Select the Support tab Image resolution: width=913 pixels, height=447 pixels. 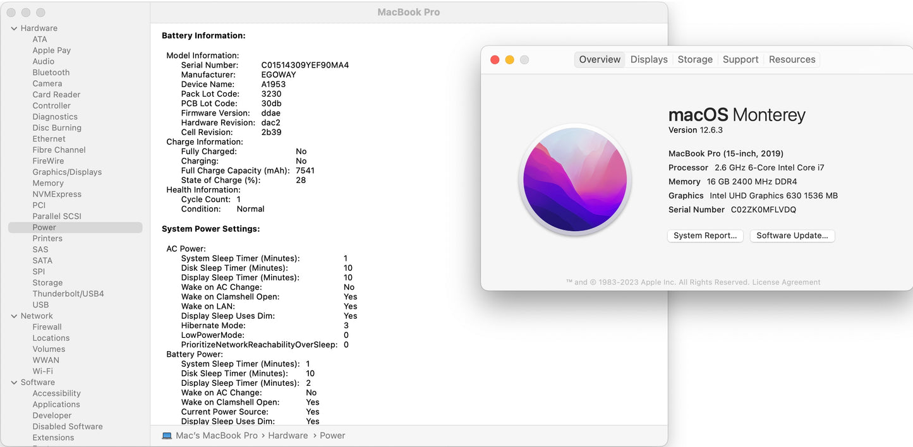pyautogui.click(x=741, y=59)
